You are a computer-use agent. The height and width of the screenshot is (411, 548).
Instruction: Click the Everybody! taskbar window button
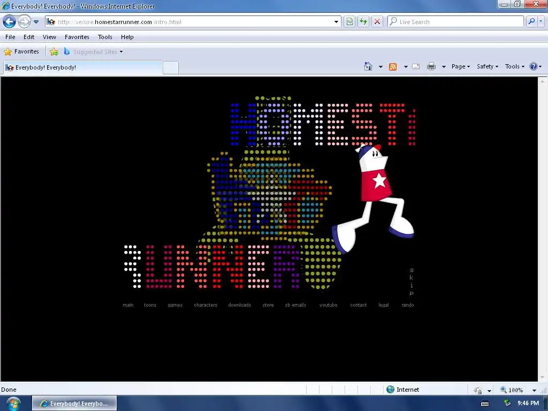pos(74,404)
